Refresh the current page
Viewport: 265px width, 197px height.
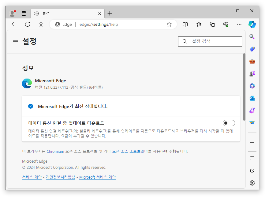[x=28, y=24]
